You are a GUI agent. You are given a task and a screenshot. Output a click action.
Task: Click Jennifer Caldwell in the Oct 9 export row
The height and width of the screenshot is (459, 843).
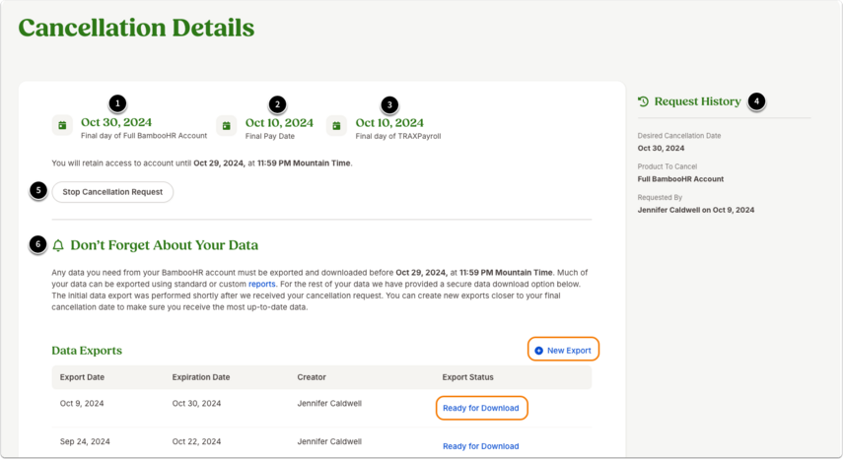[329, 403]
